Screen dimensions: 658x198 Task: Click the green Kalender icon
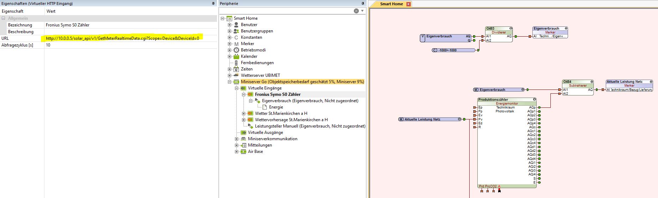[x=236, y=56]
